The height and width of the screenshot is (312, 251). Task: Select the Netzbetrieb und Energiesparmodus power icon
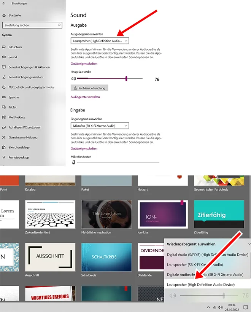pos(4,87)
